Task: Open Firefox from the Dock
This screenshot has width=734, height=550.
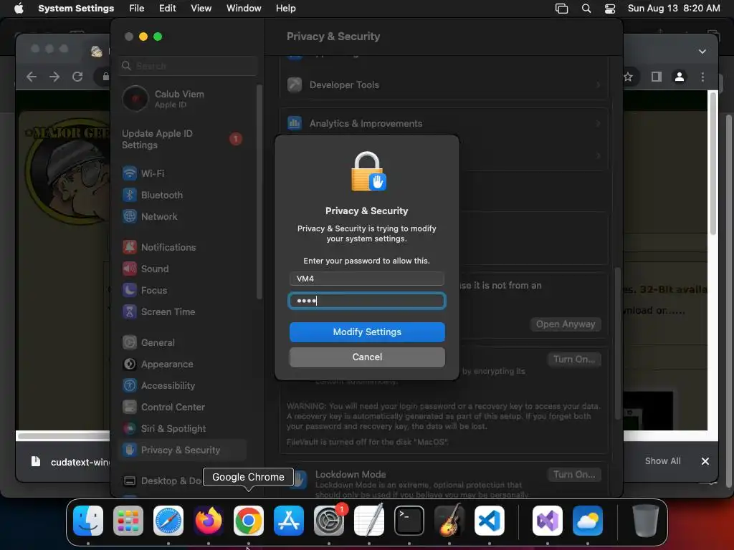Action: [209, 521]
